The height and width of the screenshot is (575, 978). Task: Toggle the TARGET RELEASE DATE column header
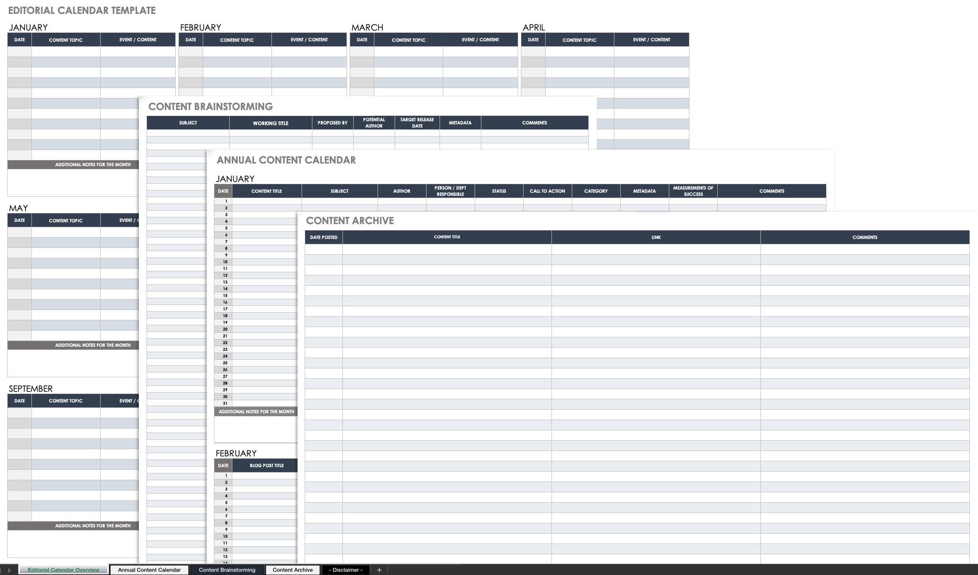click(x=416, y=123)
